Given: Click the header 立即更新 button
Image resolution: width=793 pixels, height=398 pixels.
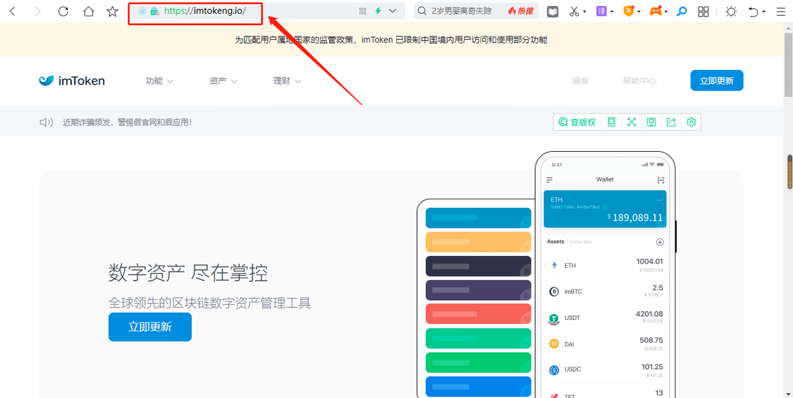Looking at the screenshot, I should point(717,81).
